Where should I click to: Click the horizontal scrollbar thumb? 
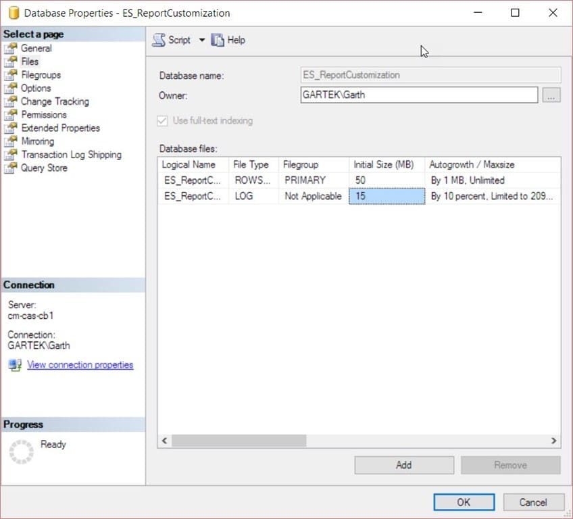239,441
